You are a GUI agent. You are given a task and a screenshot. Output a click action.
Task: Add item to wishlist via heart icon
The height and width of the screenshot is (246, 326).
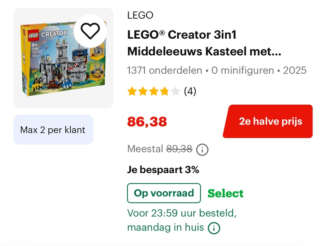tap(90, 31)
